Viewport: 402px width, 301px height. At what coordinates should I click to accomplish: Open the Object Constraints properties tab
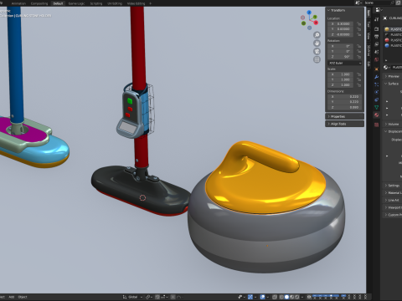(x=376, y=99)
